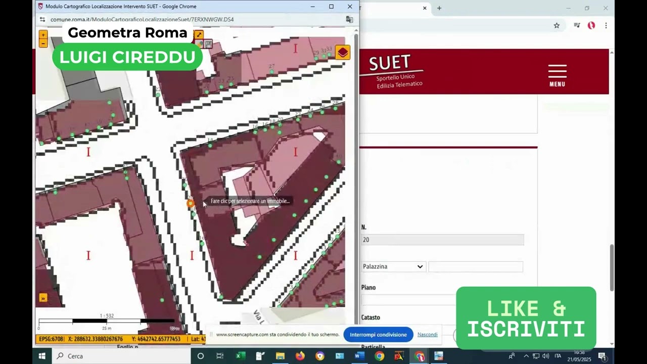The image size is (647, 364).
Task: Click the Piano label on the form
Action: coord(368,287)
